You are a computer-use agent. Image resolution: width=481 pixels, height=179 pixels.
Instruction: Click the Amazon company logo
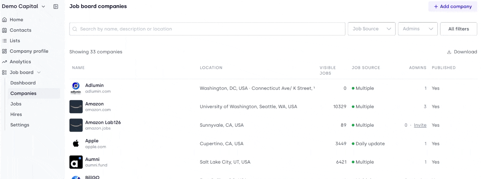(76, 107)
